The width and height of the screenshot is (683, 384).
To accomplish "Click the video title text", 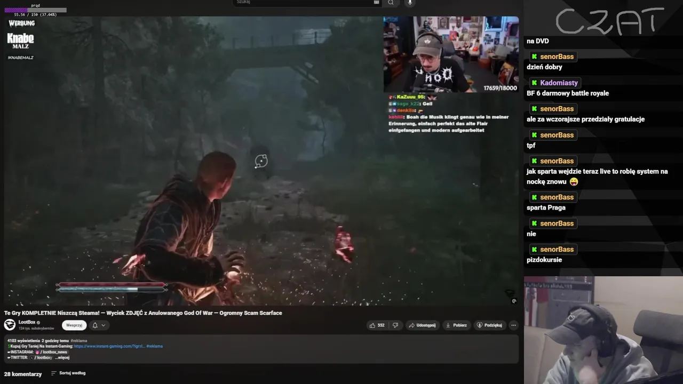I will pos(143,313).
